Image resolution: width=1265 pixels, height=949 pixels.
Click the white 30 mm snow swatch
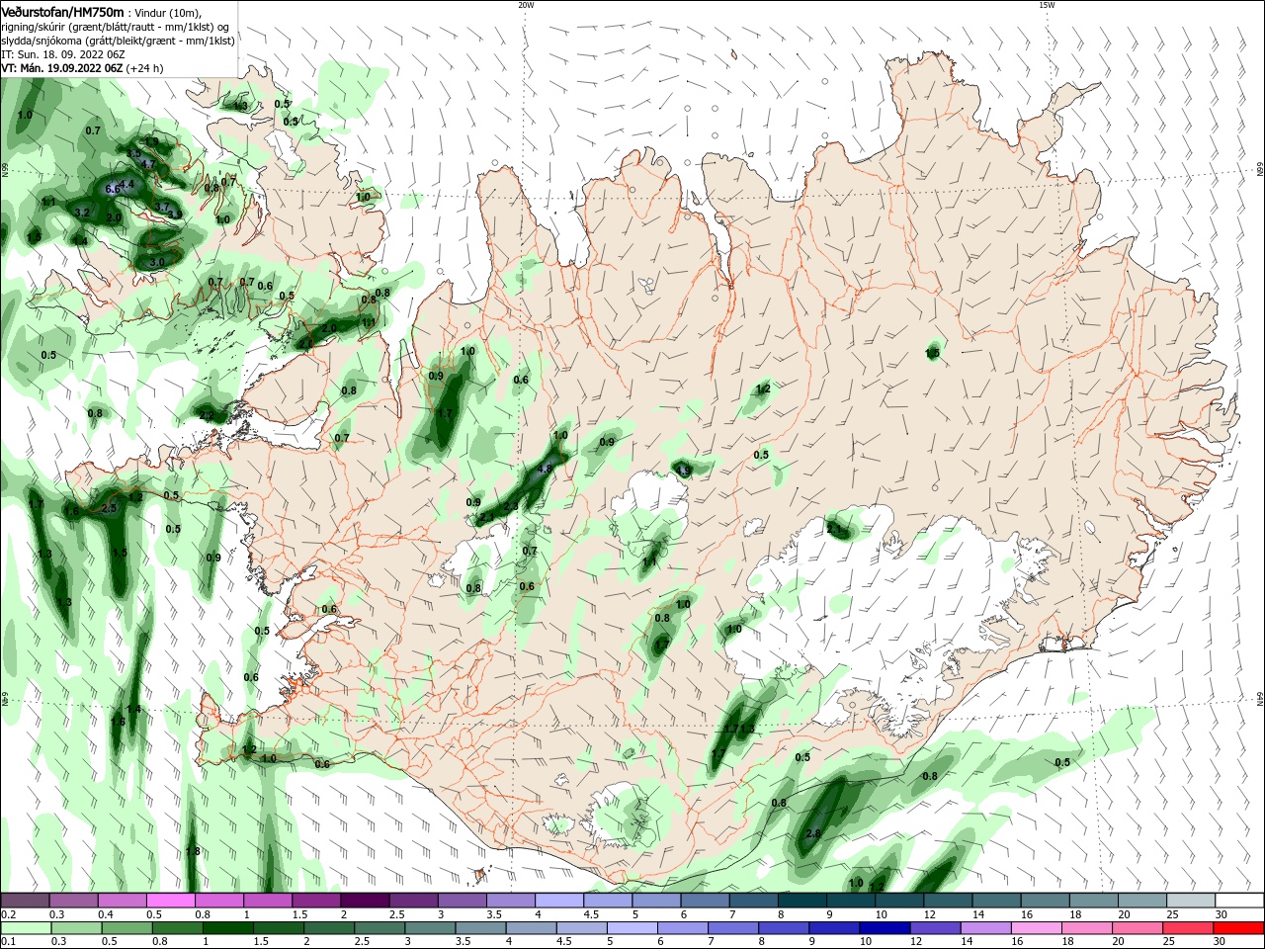click(1239, 901)
